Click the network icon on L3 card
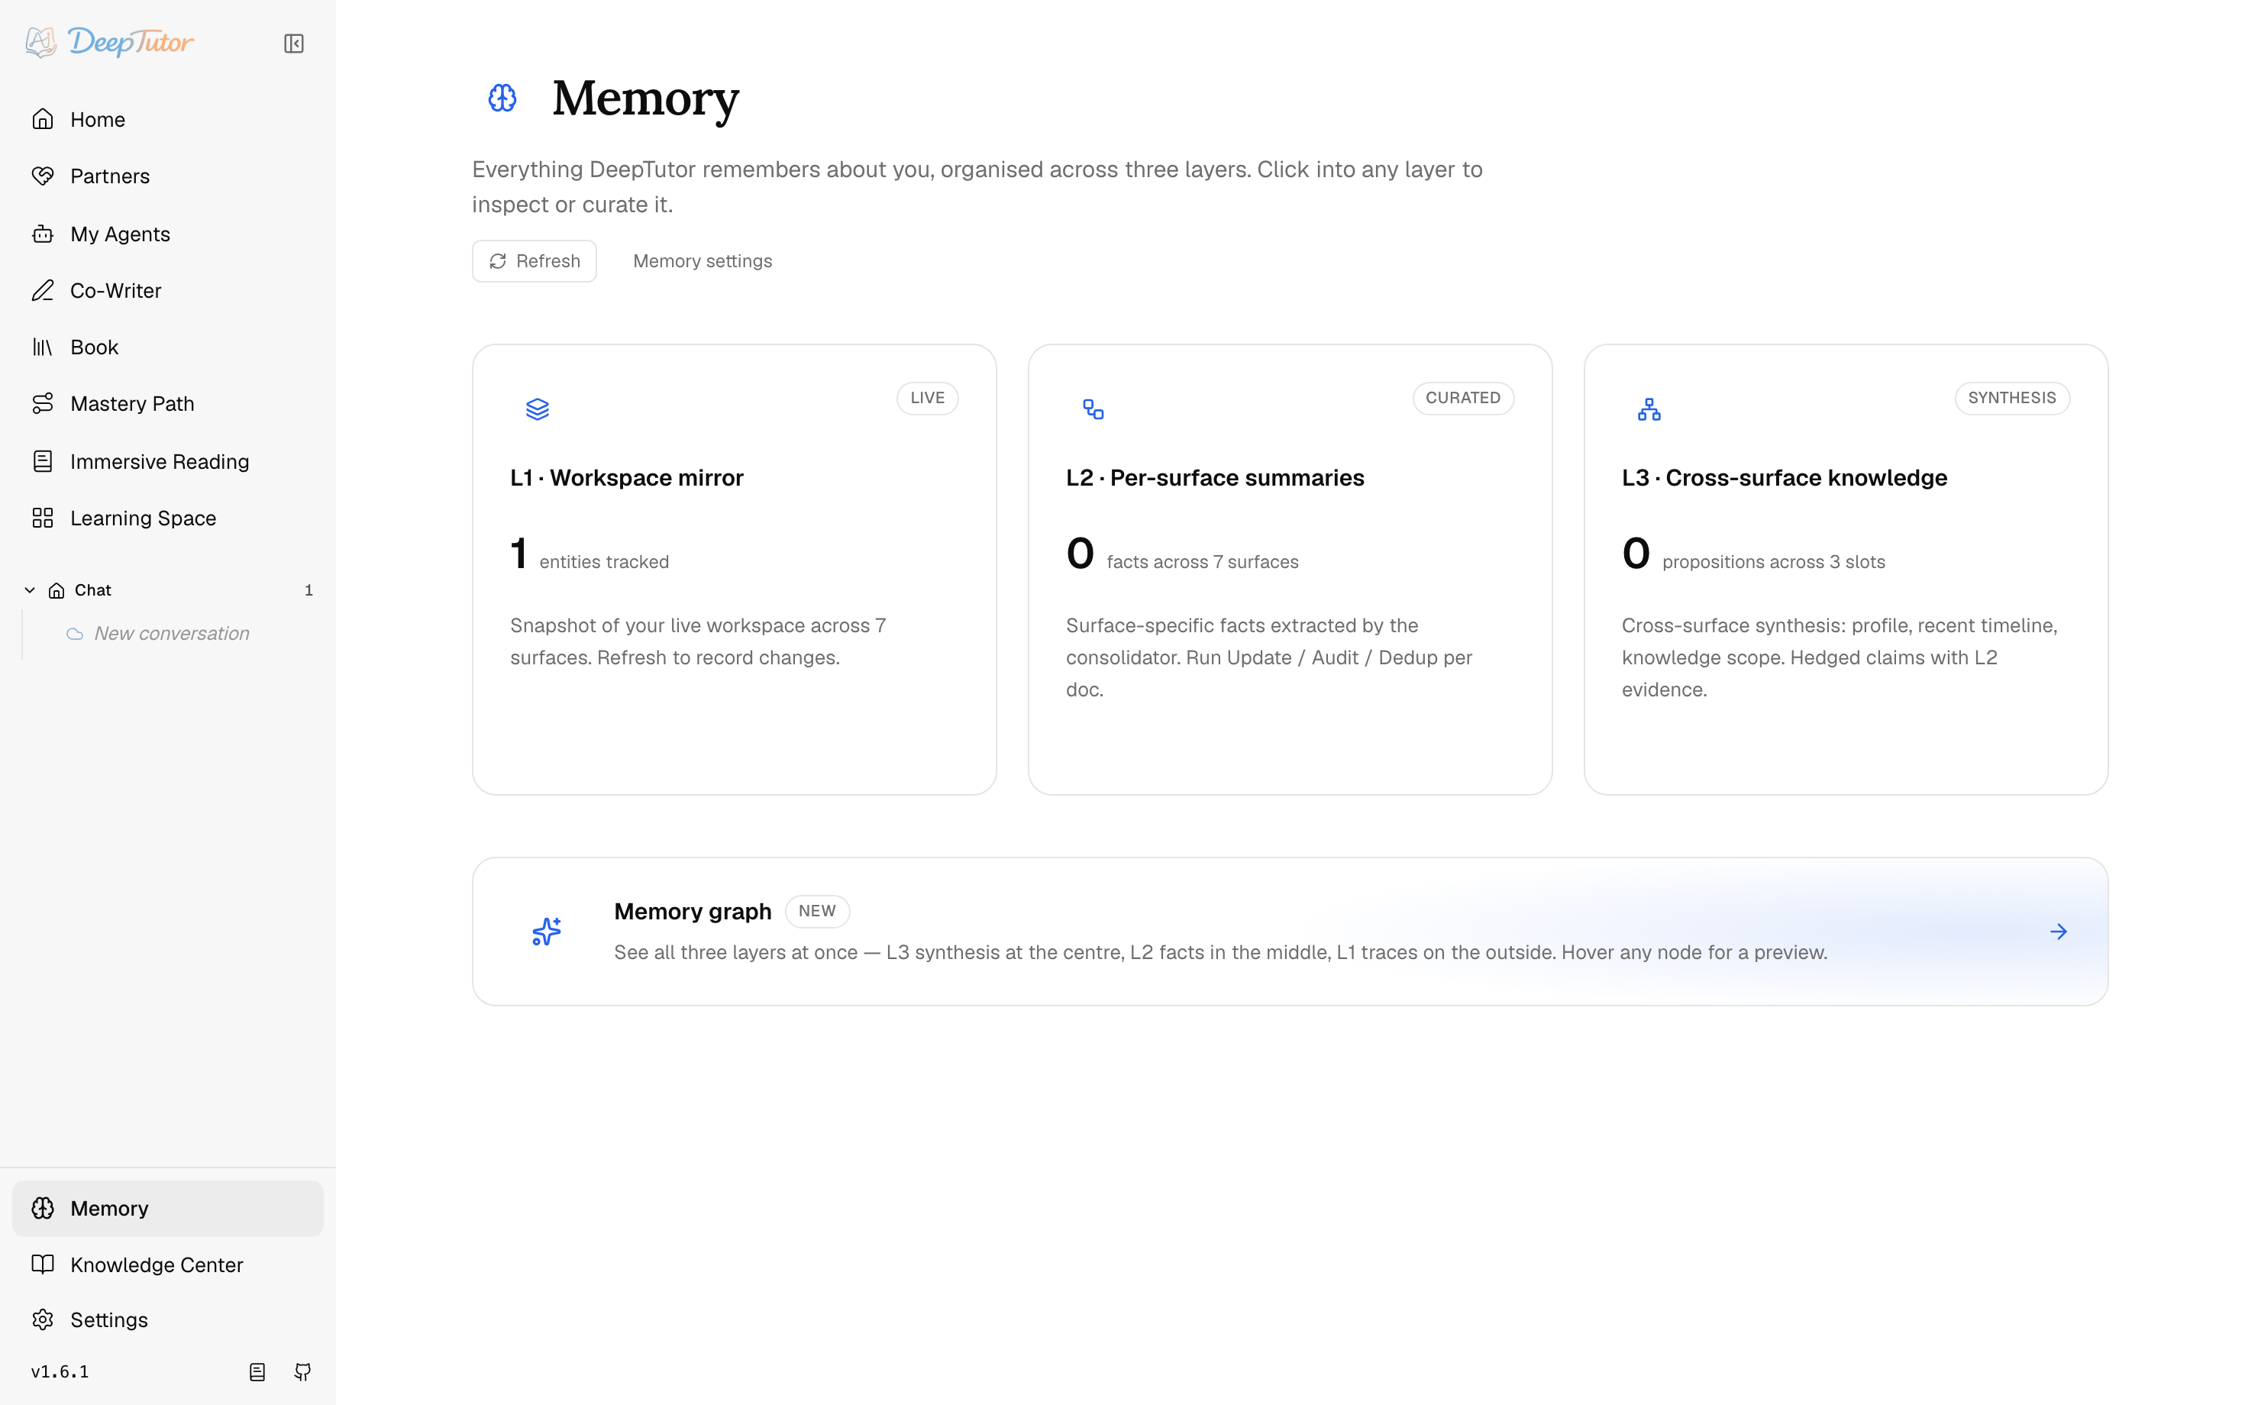Screen dimensions: 2245x1405 coord(1649,409)
